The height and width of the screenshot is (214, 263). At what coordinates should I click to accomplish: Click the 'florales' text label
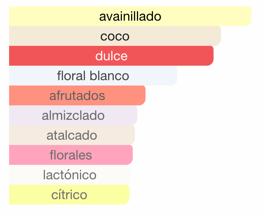70,155
